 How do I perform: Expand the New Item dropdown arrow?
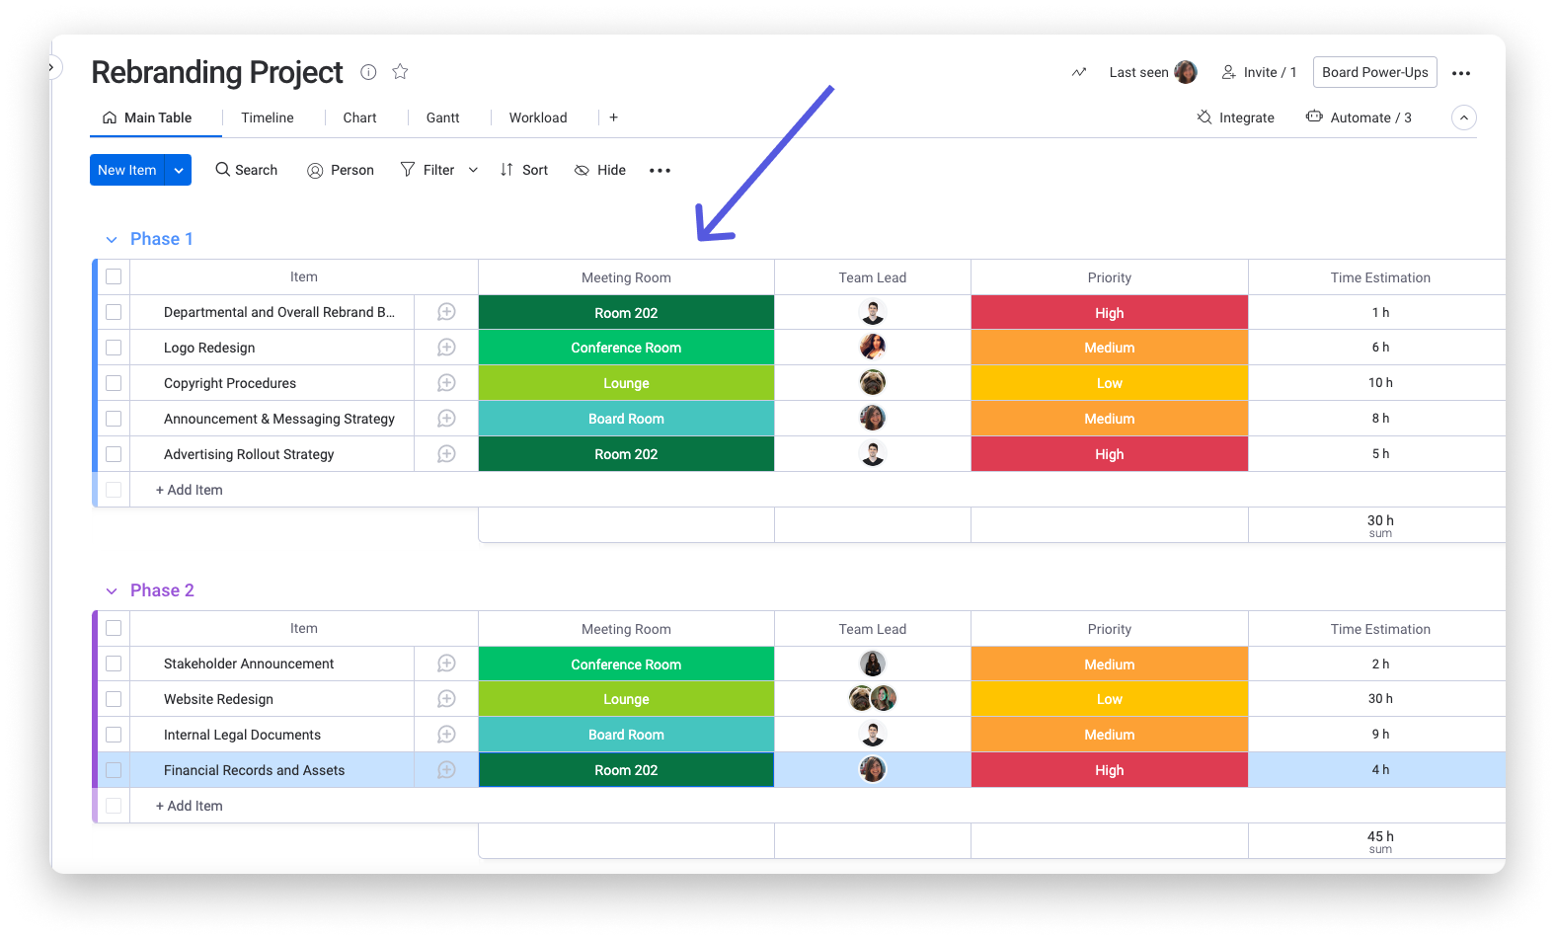(179, 170)
